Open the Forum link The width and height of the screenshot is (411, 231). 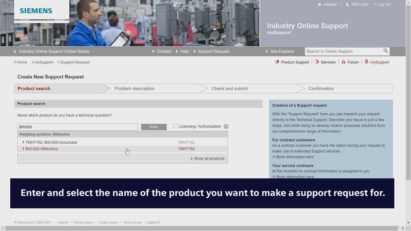click(353, 62)
